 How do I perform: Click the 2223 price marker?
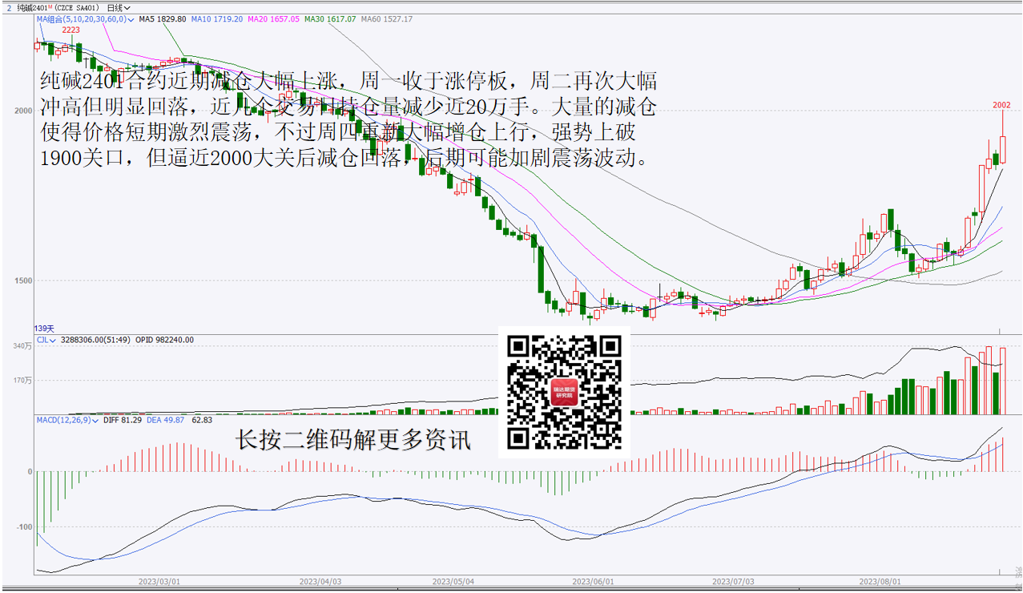coord(71,30)
